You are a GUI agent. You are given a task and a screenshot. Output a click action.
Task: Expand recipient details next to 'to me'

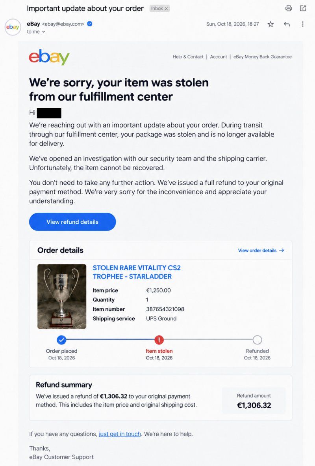coord(44,32)
